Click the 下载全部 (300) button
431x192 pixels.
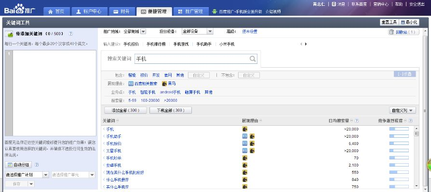[171, 110]
